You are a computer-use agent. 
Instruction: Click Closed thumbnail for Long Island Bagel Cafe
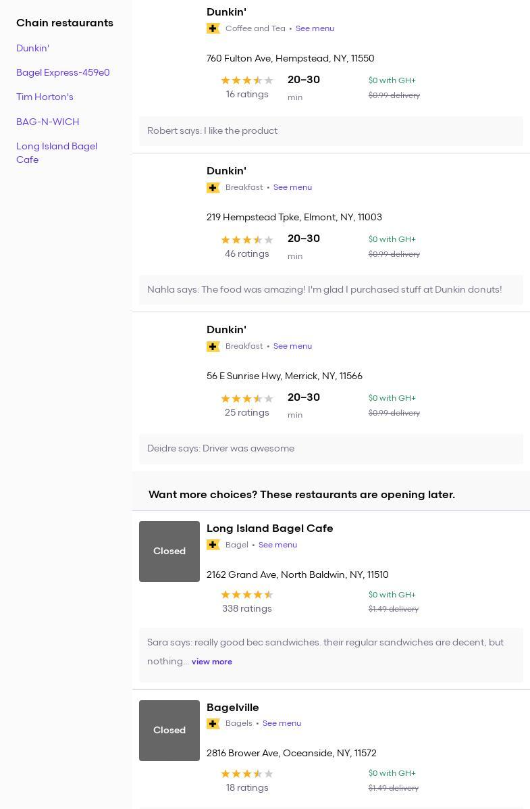tap(169, 551)
